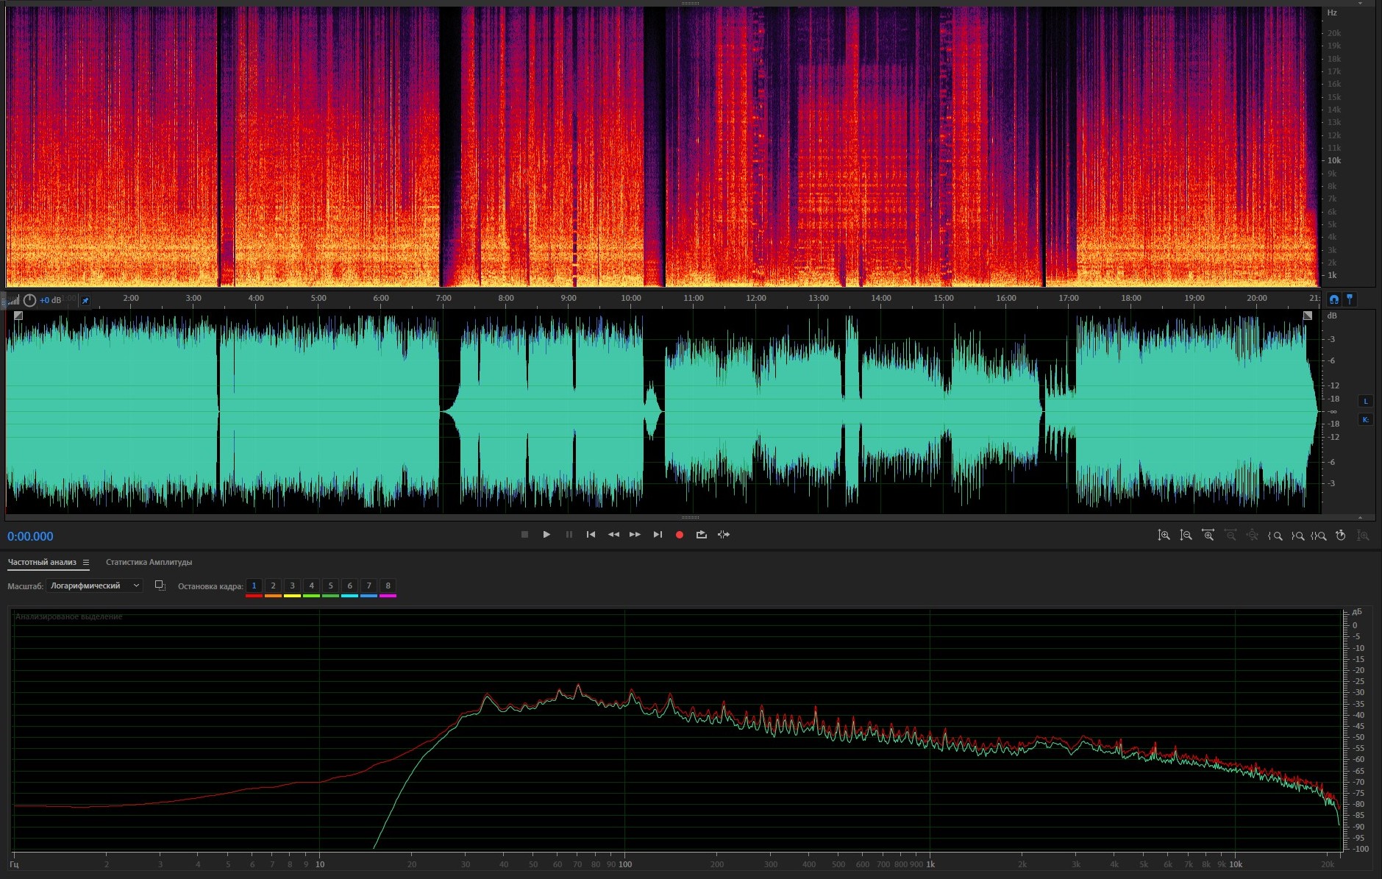This screenshot has height=879, width=1382.
Task: Toggle the left channel L button
Action: pos(1366,402)
